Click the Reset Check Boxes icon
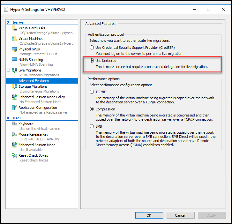232x224 pixels. (14, 155)
